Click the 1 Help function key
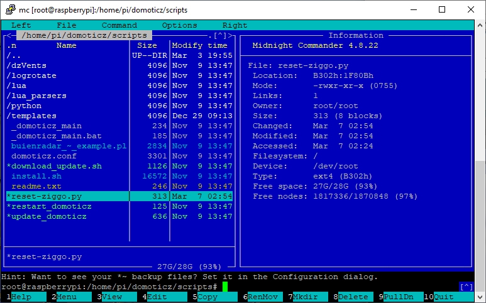 click(x=26, y=297)
